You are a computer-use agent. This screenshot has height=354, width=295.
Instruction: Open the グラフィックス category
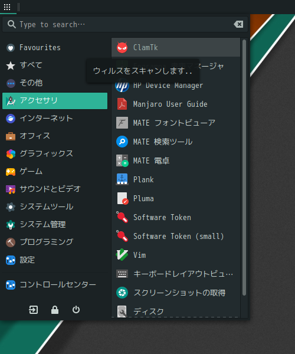(x=55, y=153)
